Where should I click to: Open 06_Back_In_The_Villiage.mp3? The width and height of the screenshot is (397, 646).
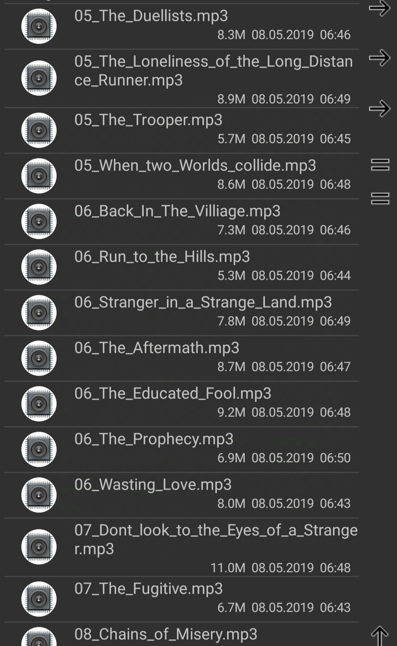click(182, 222)
